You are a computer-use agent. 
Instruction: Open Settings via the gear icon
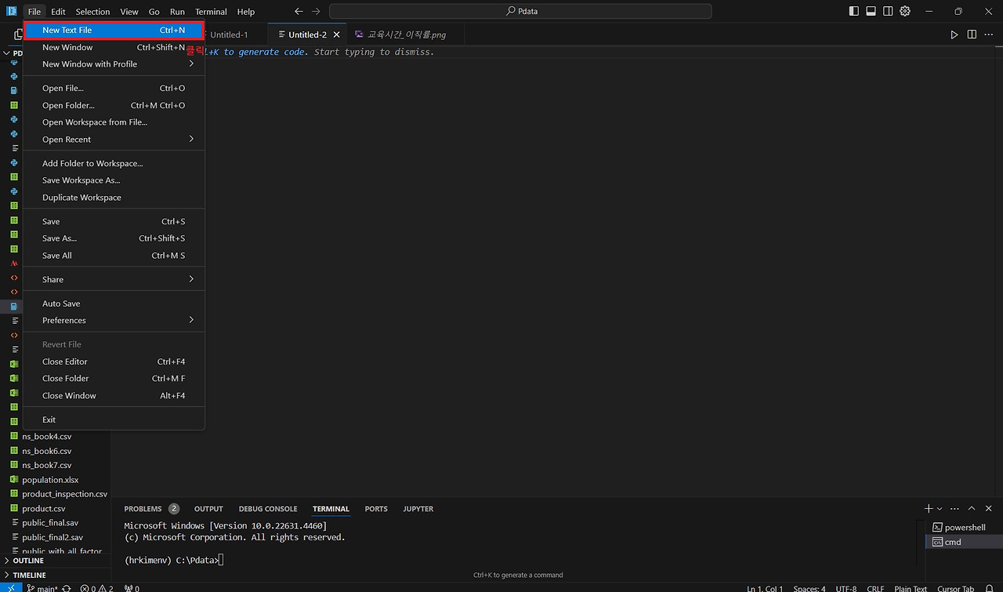pyautogui.click(x=905, y=11)
